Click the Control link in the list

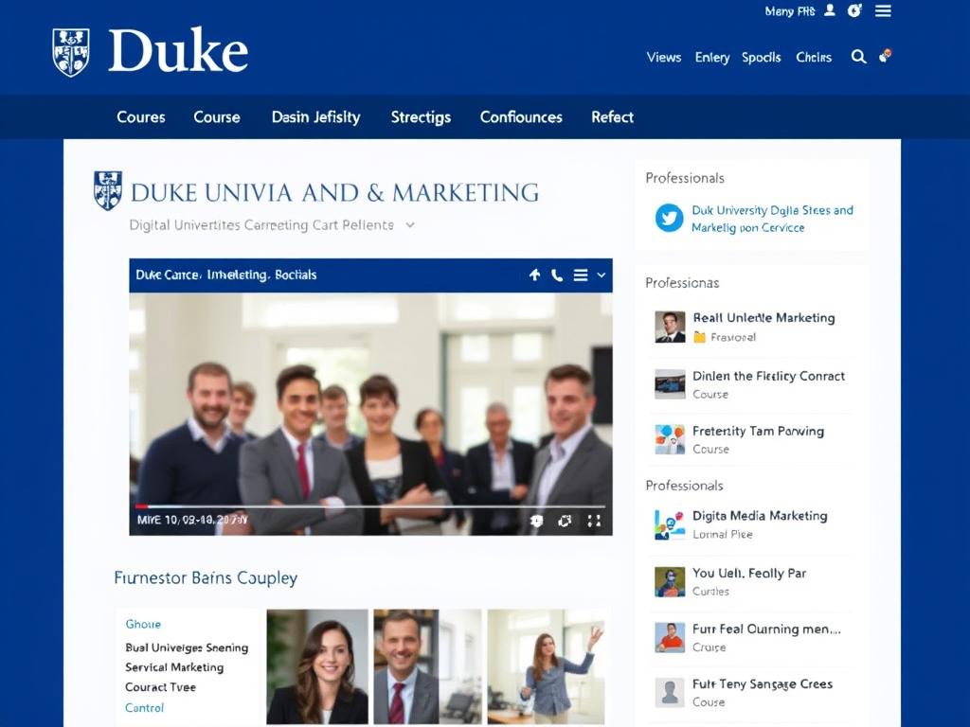(x=144, y=708)
